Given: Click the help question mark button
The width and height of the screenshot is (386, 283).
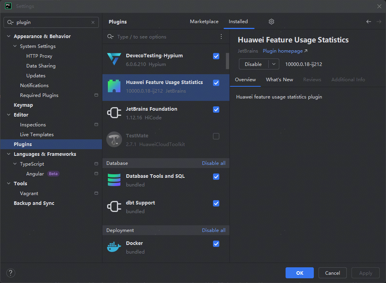Looking at the screenshot, I should (11, 273).
